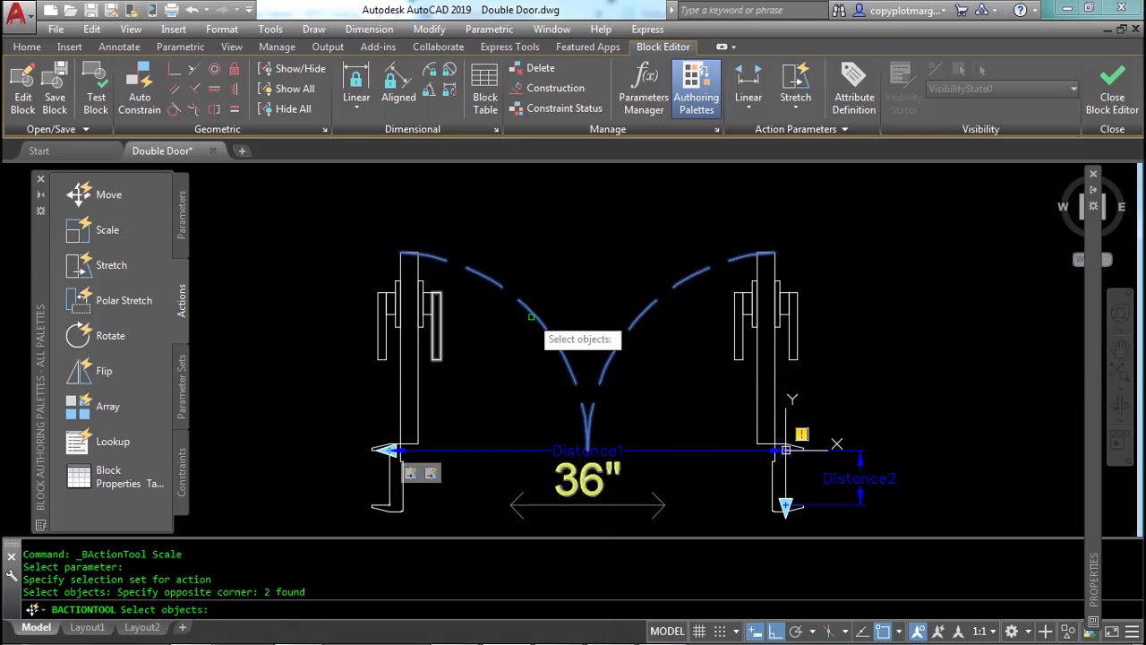This screenshot has height=645, width=1146.
Task: Add a new layout tab
Action: 182,628
